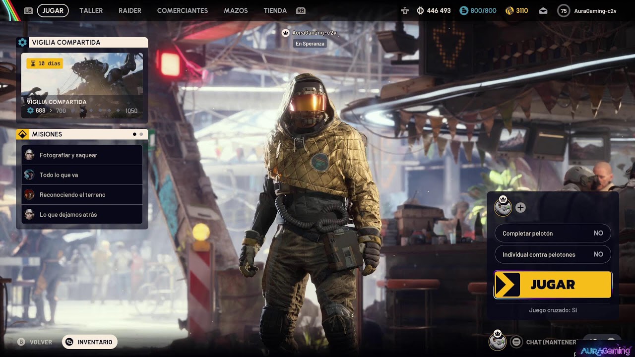Click the coin currency icon beside 446 493

point(420,10)
